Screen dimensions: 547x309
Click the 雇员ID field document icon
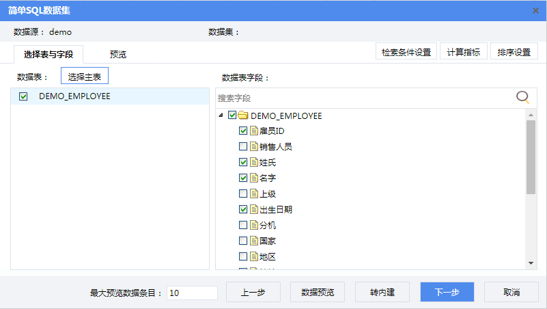pyautogui.click(x=254, y=131)
